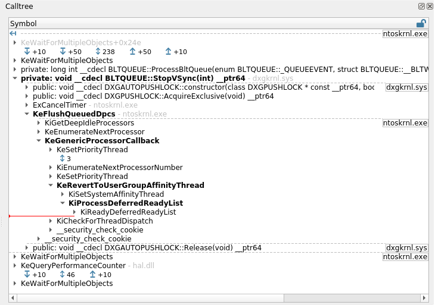Viewport: 435px width, 305px height.
Task: Click the +50 up-arrow expand icon
Action: (132, 52)
